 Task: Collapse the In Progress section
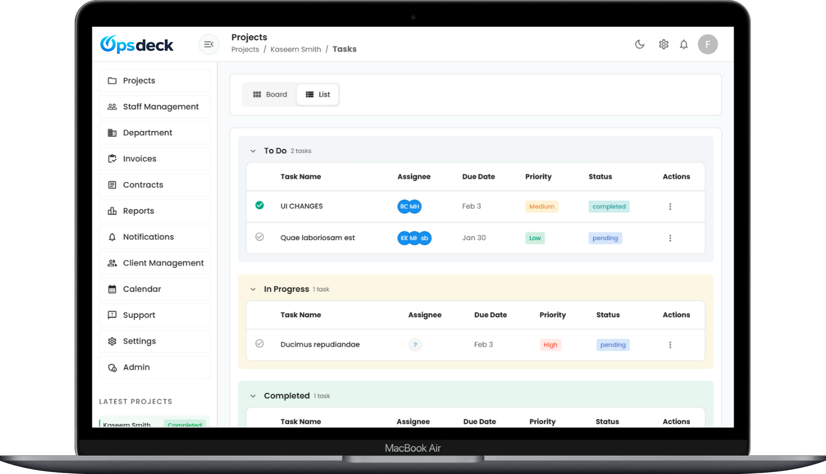[x=253, y=289]
